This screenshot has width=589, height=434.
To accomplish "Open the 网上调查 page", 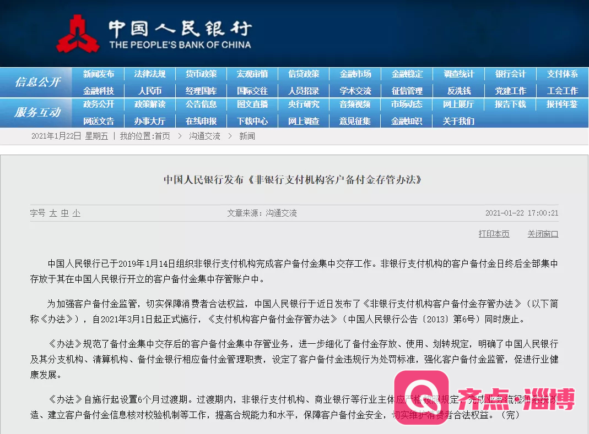I will [x=304, y=120].
